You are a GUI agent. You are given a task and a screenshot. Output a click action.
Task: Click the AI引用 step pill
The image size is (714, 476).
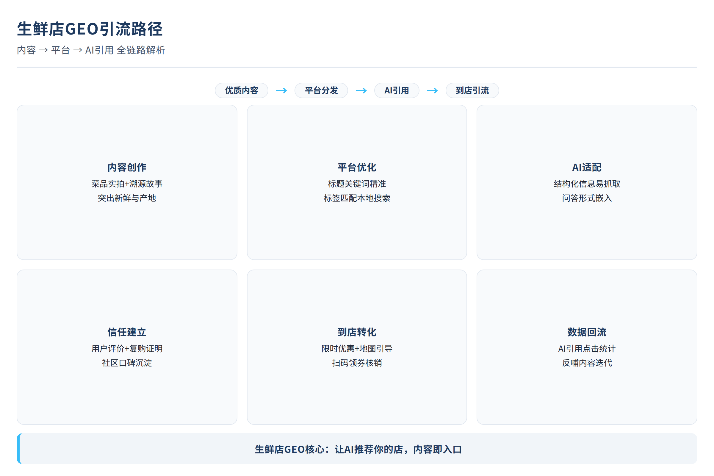pyautogui.click(x=397, y=90)
